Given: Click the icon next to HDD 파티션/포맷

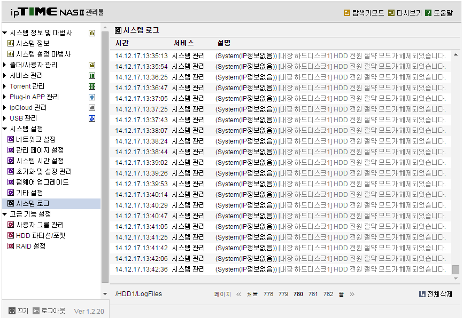Looking at the screenshot, I should pos(11,235).
